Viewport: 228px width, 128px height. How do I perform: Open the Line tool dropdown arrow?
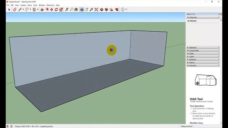click(23, 10)
